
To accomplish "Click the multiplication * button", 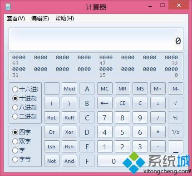I will pyautogui.click(x=158, y=132).
